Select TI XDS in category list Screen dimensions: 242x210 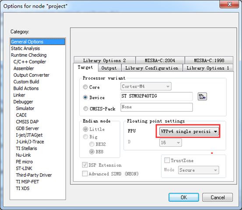(x=22, y=189)
